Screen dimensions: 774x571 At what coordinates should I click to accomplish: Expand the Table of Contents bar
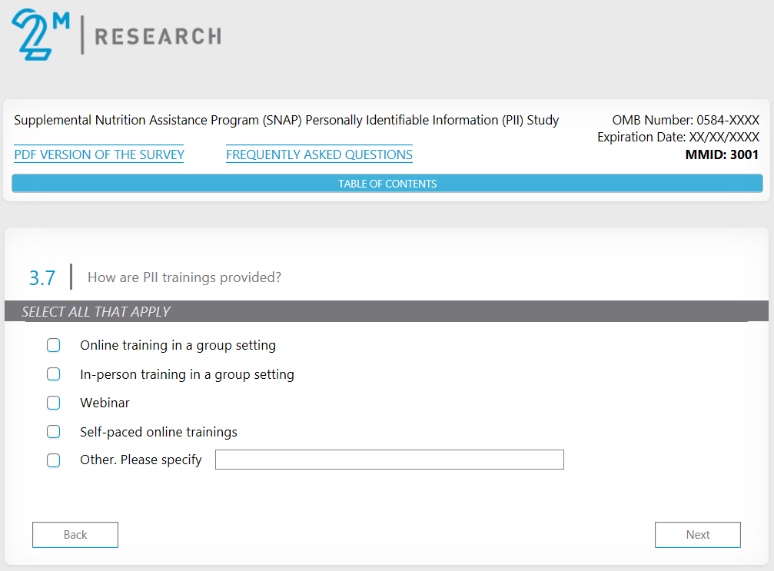click(x=387, y=184)
